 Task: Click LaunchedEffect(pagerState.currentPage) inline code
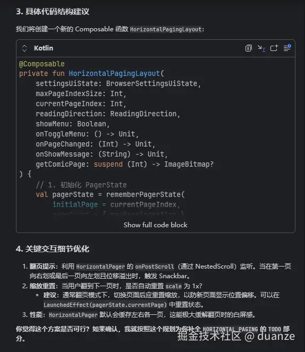(x=105, y=305)
